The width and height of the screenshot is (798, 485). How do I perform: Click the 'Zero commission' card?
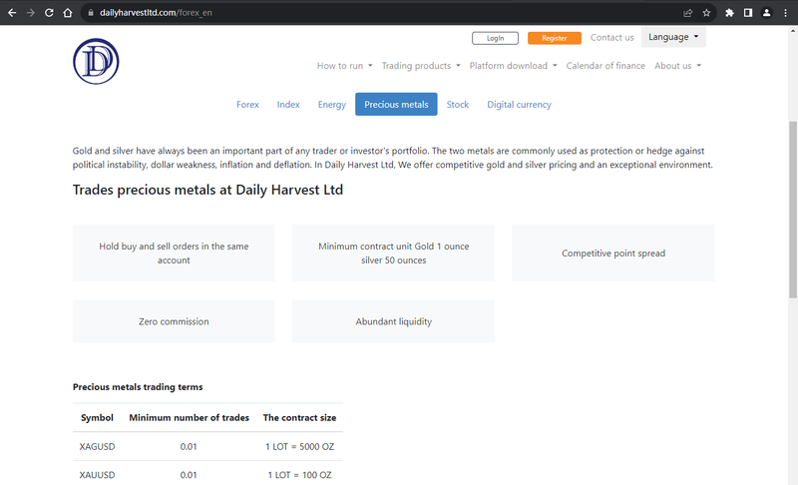point(174,321)
